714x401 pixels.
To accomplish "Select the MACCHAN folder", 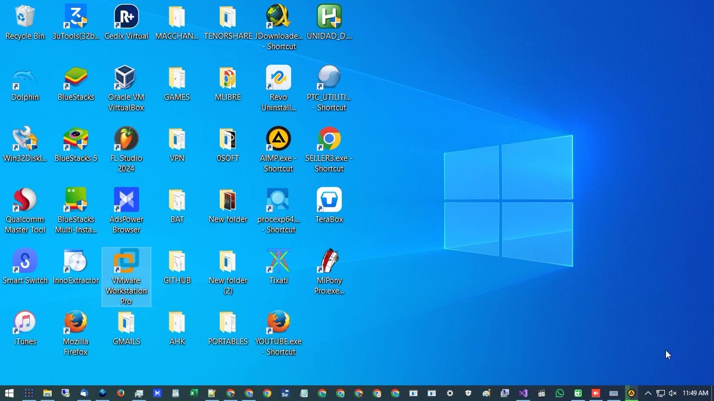I will click(x=177, y=23).
